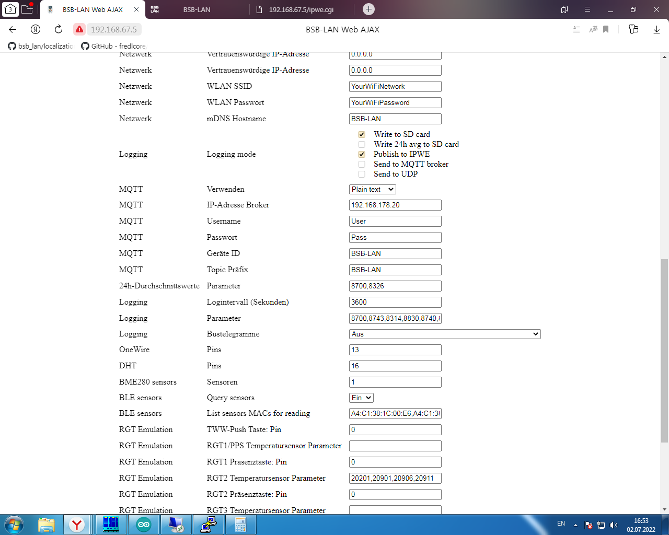Click the MQTT Passwort field
This screenshot has height=535, width=669.
[395, 237]
